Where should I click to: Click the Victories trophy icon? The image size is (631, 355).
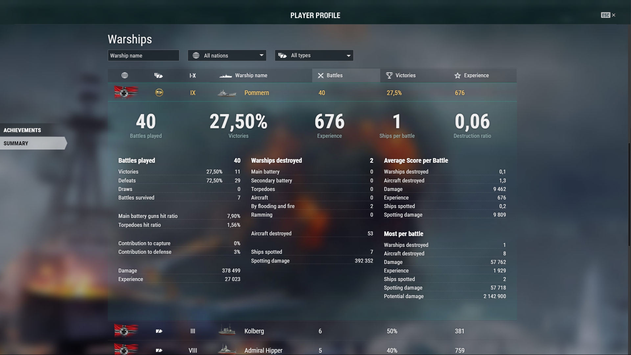tap(389, 76)
